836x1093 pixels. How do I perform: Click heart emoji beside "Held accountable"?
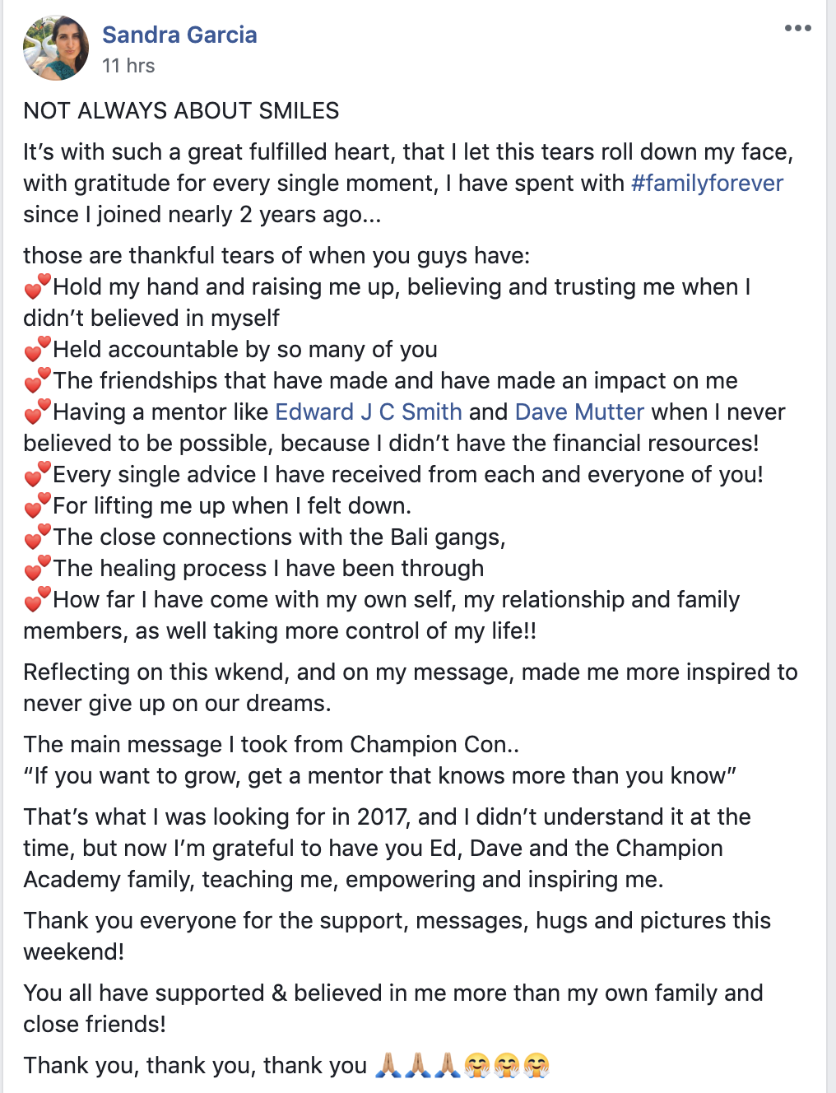tap(37, 349)
